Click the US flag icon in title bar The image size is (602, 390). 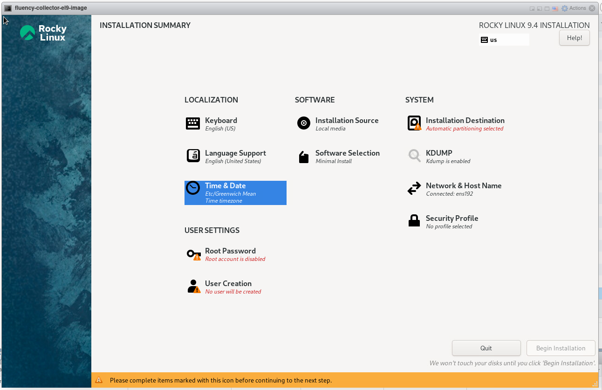(555, 8)
